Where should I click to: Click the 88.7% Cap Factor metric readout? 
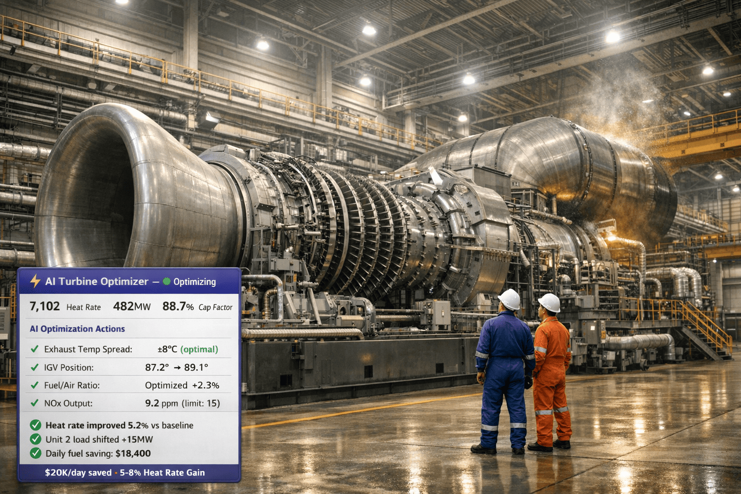tap(198, 306)
